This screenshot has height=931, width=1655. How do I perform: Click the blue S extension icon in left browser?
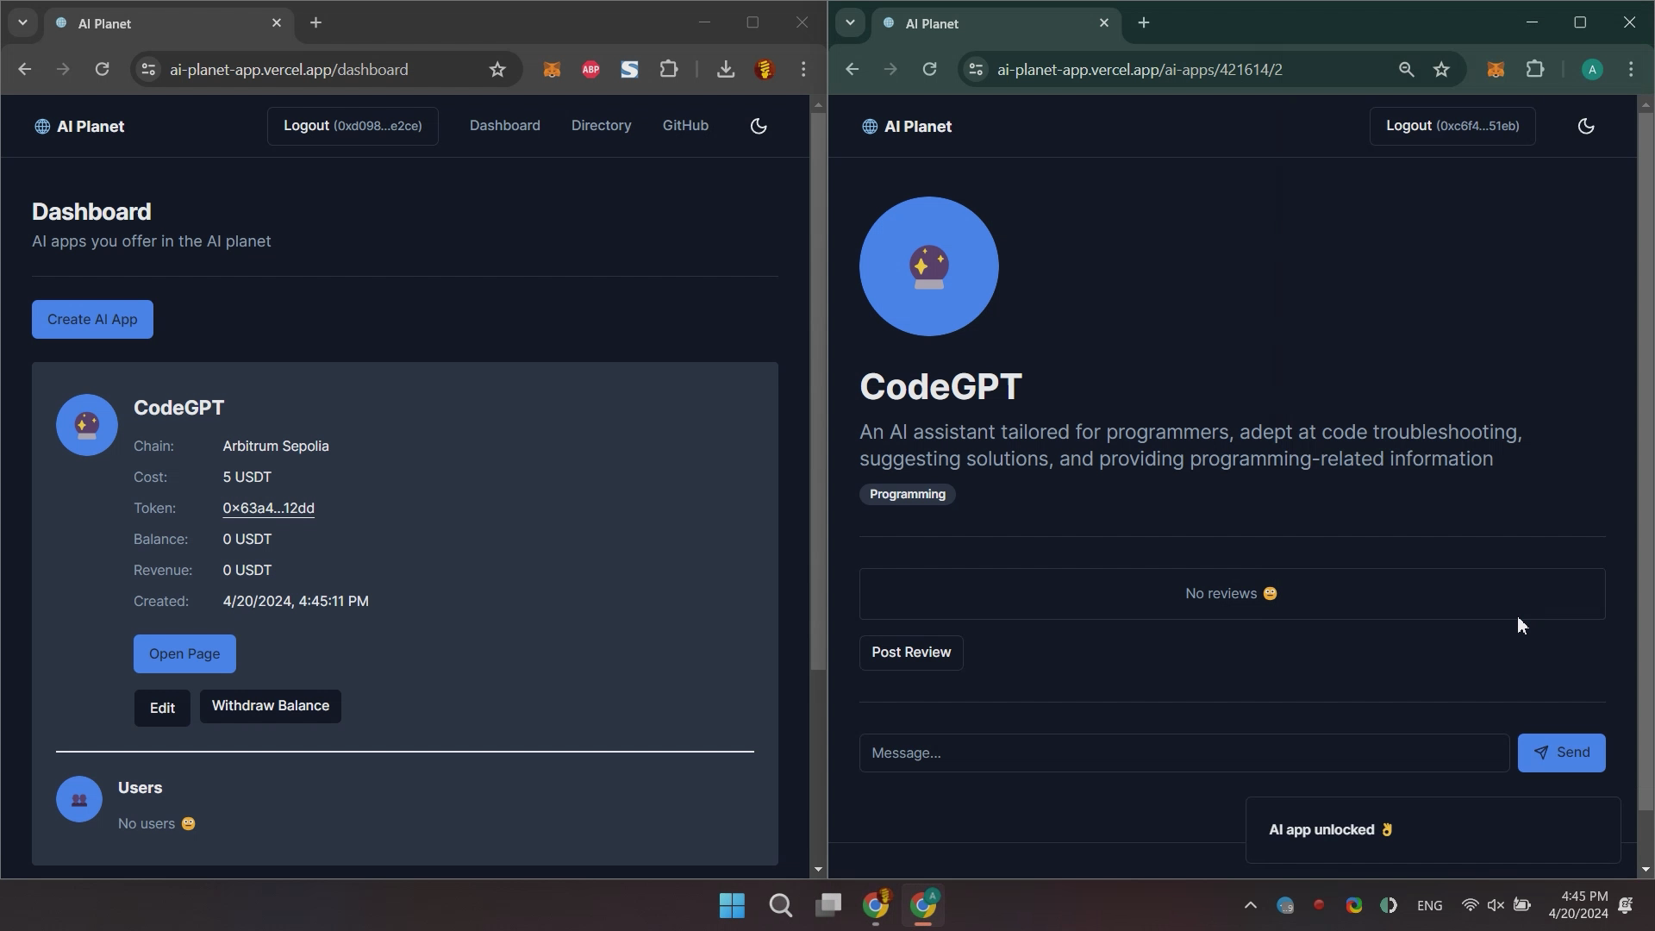click(x=629, y=70)
